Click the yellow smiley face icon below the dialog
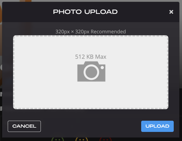This screenshot has width=182, height=141. click(x=82, y=139)
